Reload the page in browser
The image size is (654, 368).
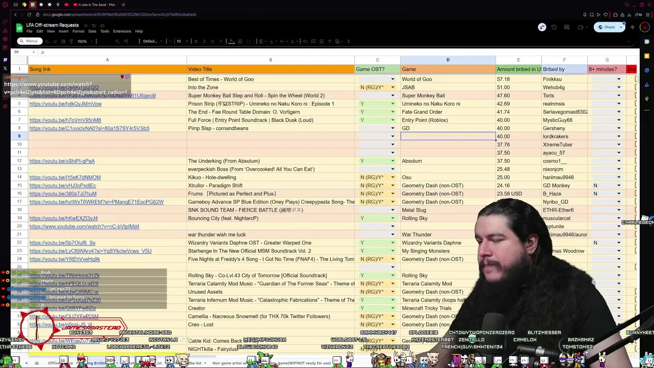pos(29,14)
